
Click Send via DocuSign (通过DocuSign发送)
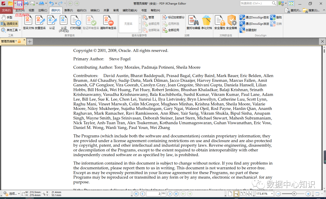[254, 24]
